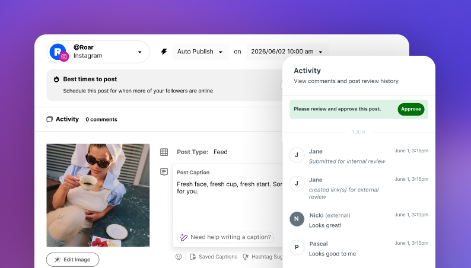Viewport: 471px width, 268px height.
Task: Click the post caption note icon
Action: (x=164, y=172)
